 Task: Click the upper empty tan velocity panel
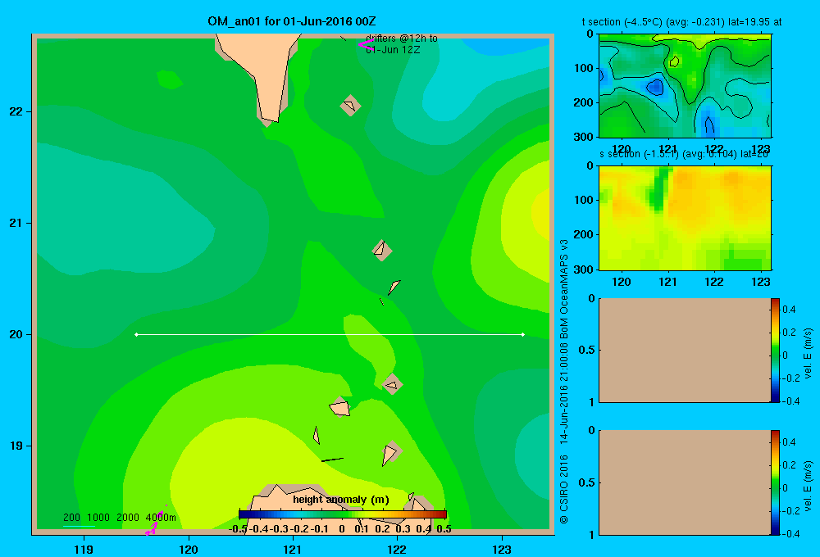(685, 350)
